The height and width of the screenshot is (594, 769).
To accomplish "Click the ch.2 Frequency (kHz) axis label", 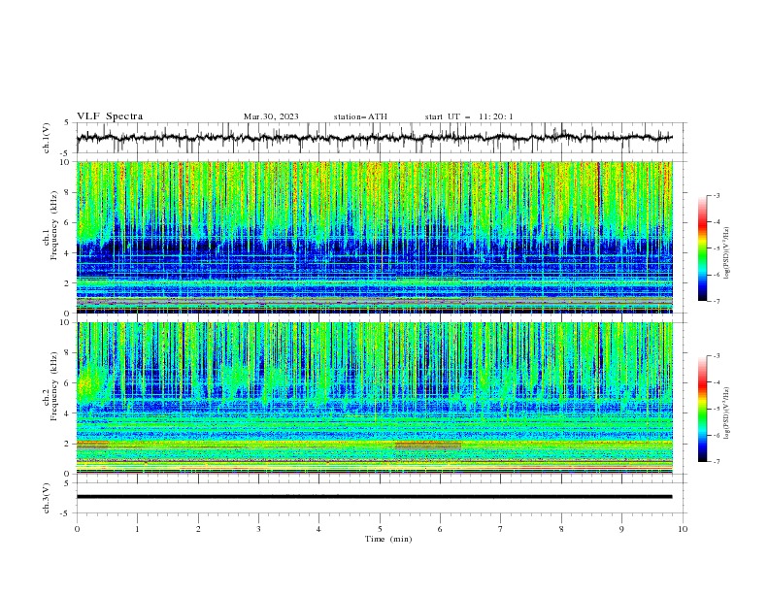I will pyautogui.click(x=50, y=386).
